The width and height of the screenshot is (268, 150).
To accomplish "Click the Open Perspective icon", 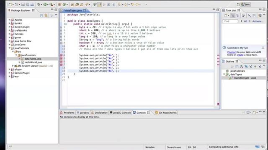I will tap(238, 5).
